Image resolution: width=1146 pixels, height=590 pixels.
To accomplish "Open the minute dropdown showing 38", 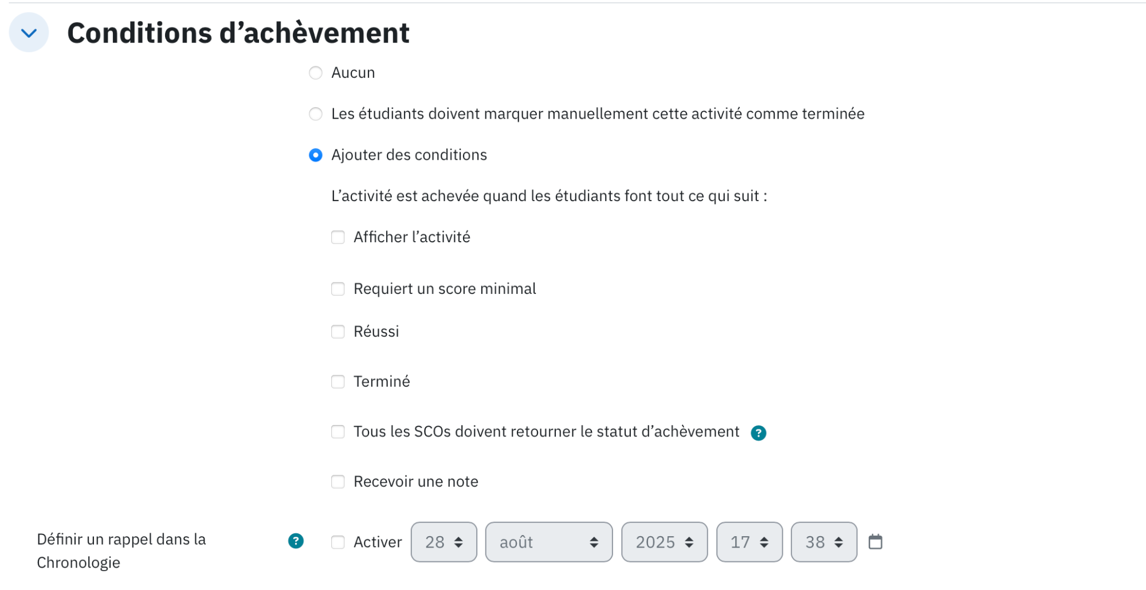I will (x=824, y=542).
